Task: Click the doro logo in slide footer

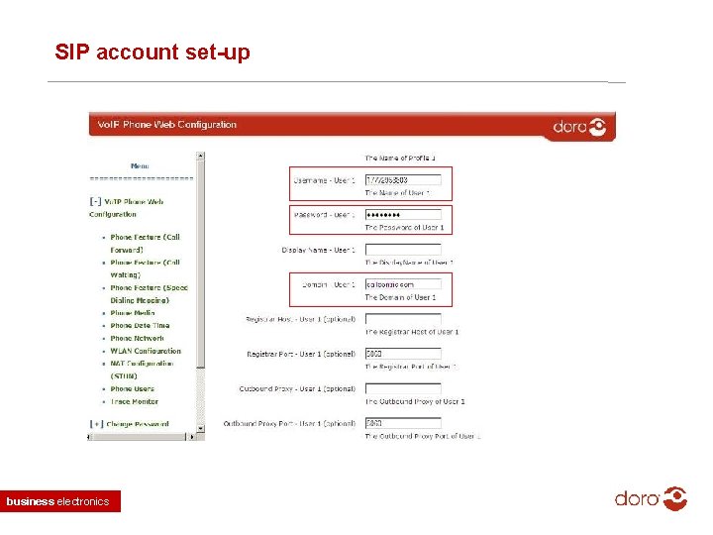Action: [651, 498]
